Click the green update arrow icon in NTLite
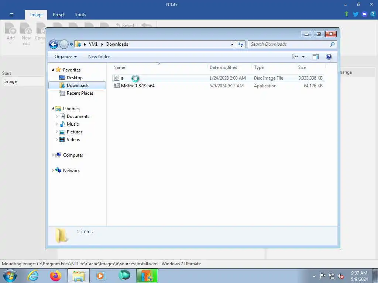 pos(346,14)
